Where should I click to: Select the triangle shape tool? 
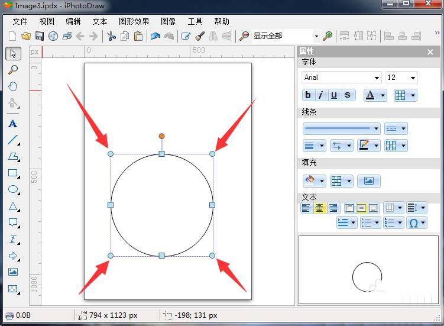tap(14, 206)
